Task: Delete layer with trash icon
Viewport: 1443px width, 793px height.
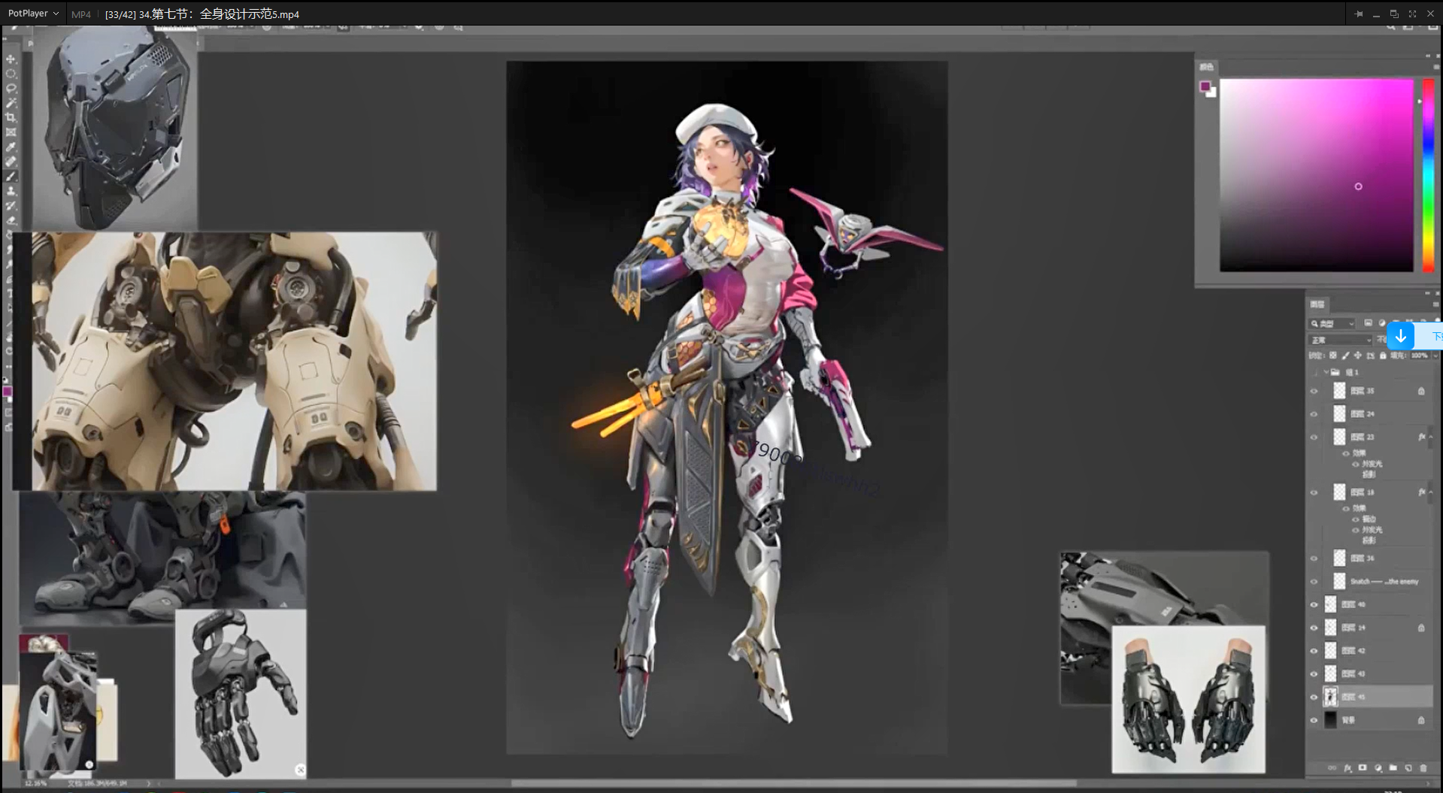Action: coord(1423,767)
